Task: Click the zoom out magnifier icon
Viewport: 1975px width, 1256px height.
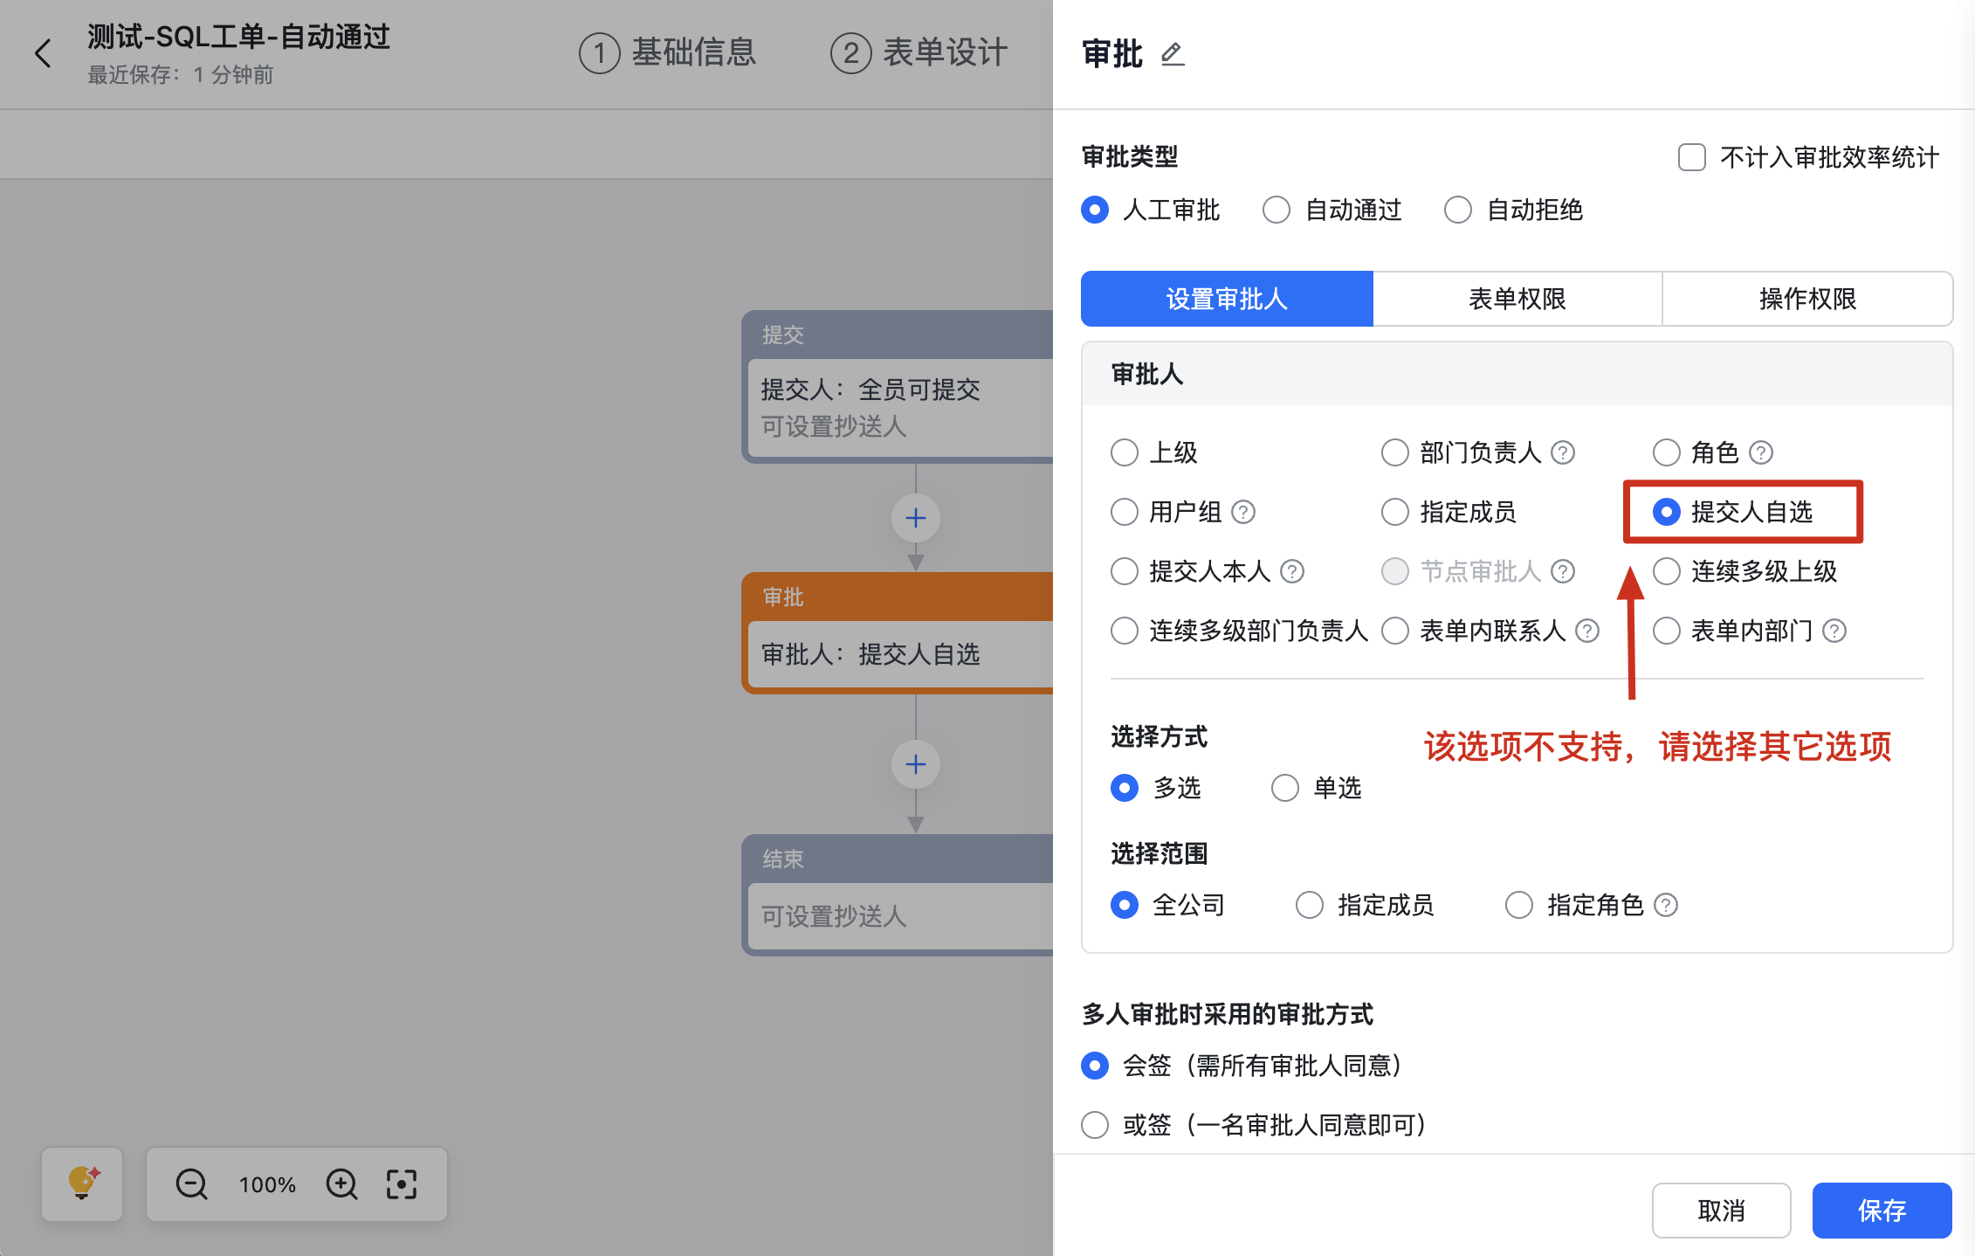Action: (191, 1184)
